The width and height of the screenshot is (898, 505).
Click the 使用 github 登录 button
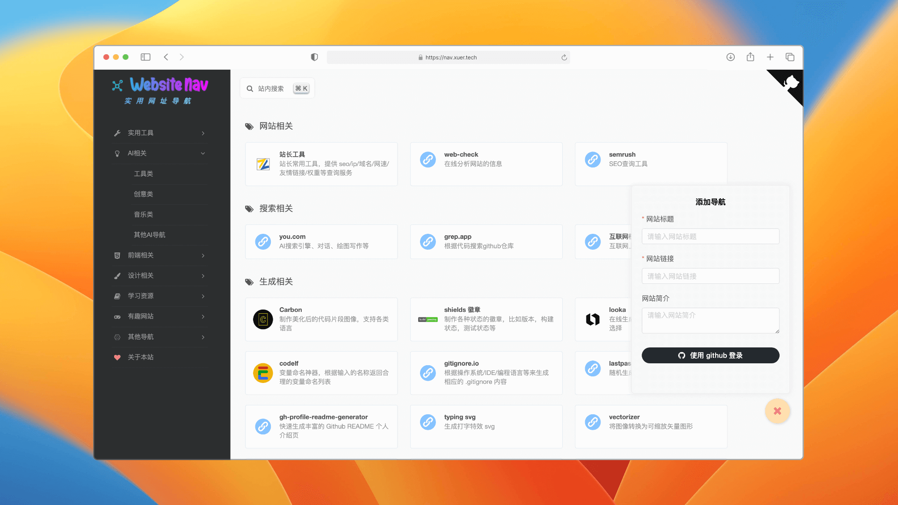tap(710, 355)
